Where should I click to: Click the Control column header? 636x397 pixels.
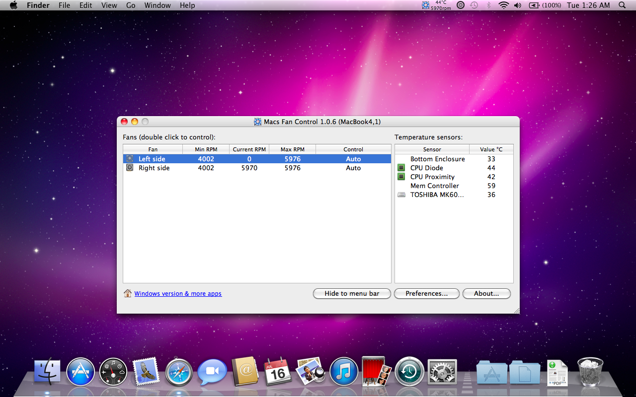[x=353, y=149]
